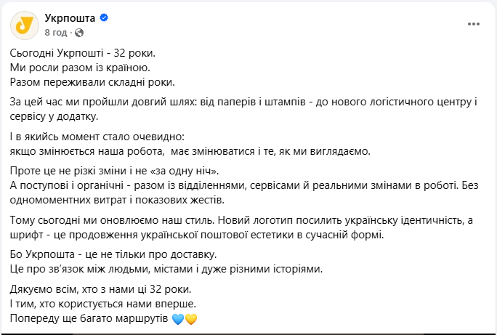
Task: Click the line "І в якийсь момент стало очевидно:"
Action: pyautogui.click(x=98, y=137)
